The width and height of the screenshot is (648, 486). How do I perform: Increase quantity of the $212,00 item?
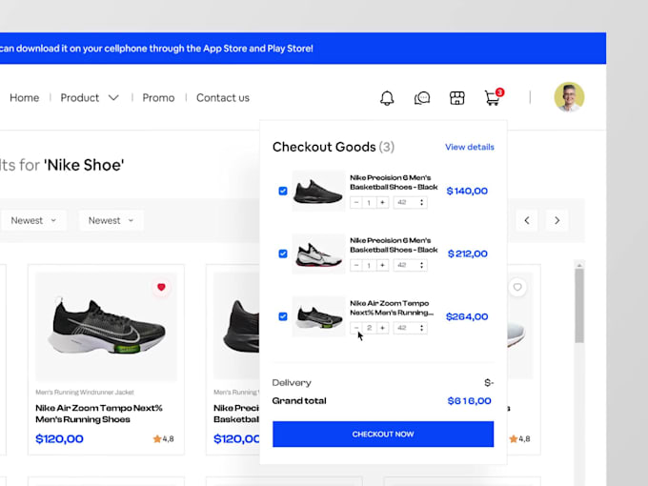(x=383, y=265)
